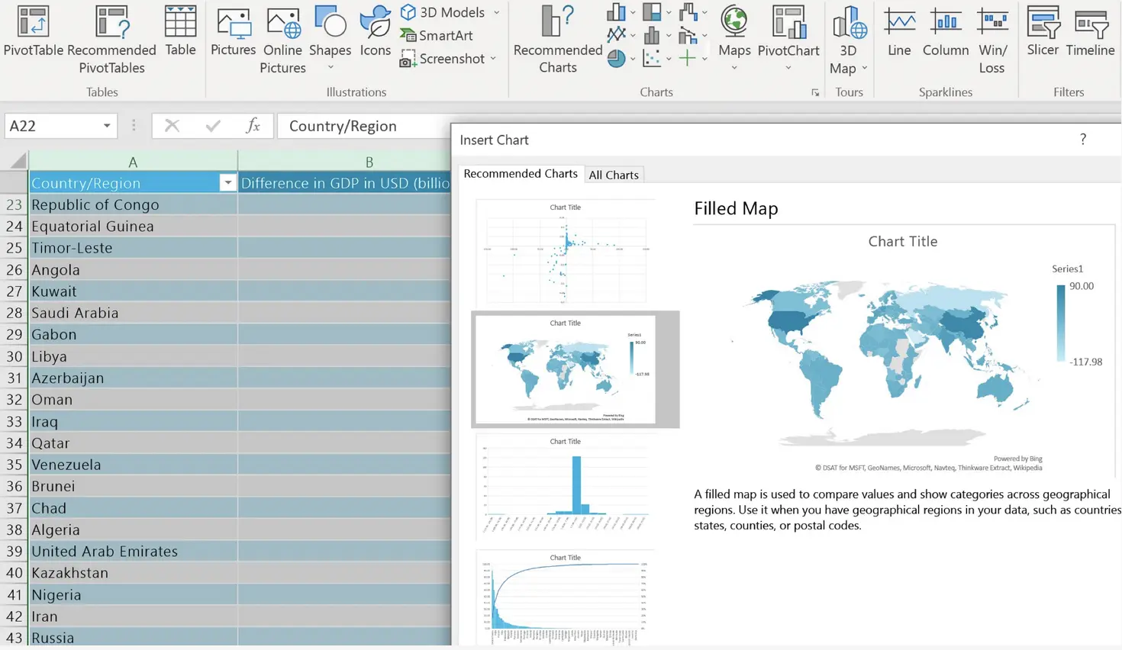Select column A header

(x=133, y=162)
